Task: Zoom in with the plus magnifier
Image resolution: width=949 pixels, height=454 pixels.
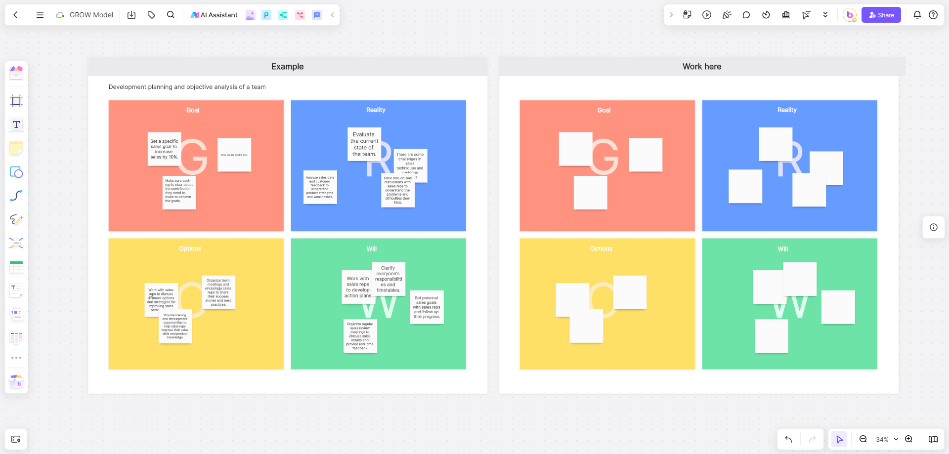Action: [908, 439]
